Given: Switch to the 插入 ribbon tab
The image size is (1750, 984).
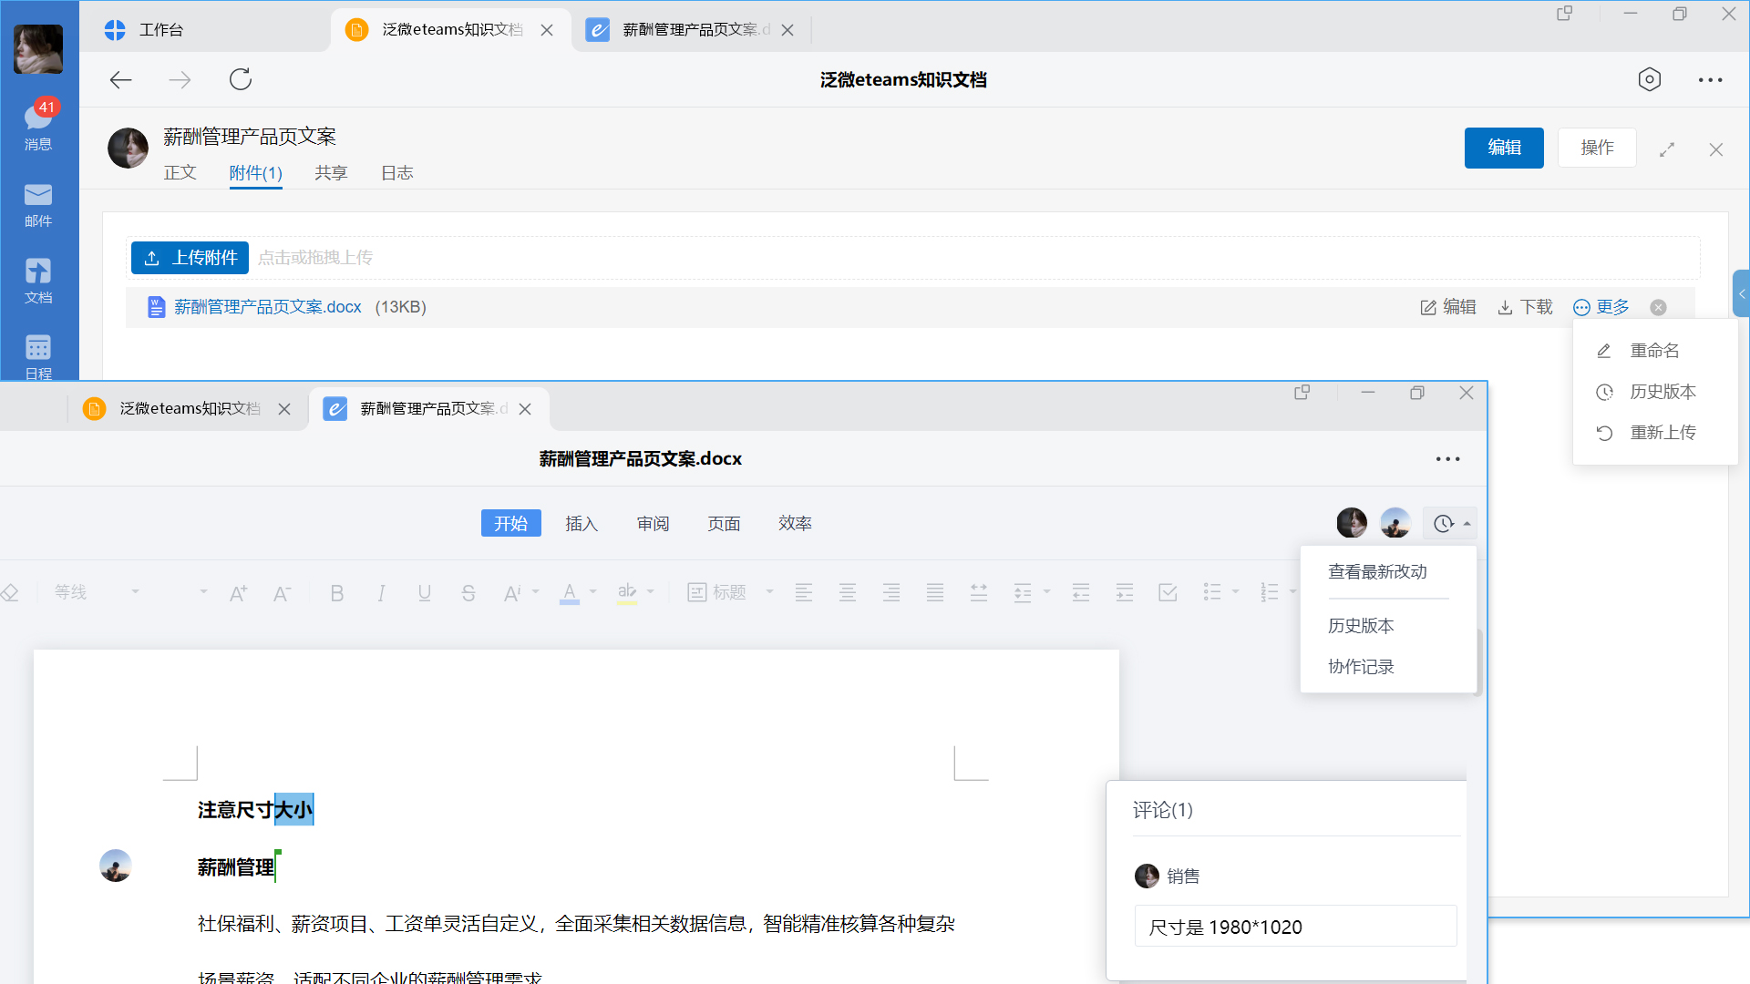Looking at the screenshot, I should click(582, 523).
